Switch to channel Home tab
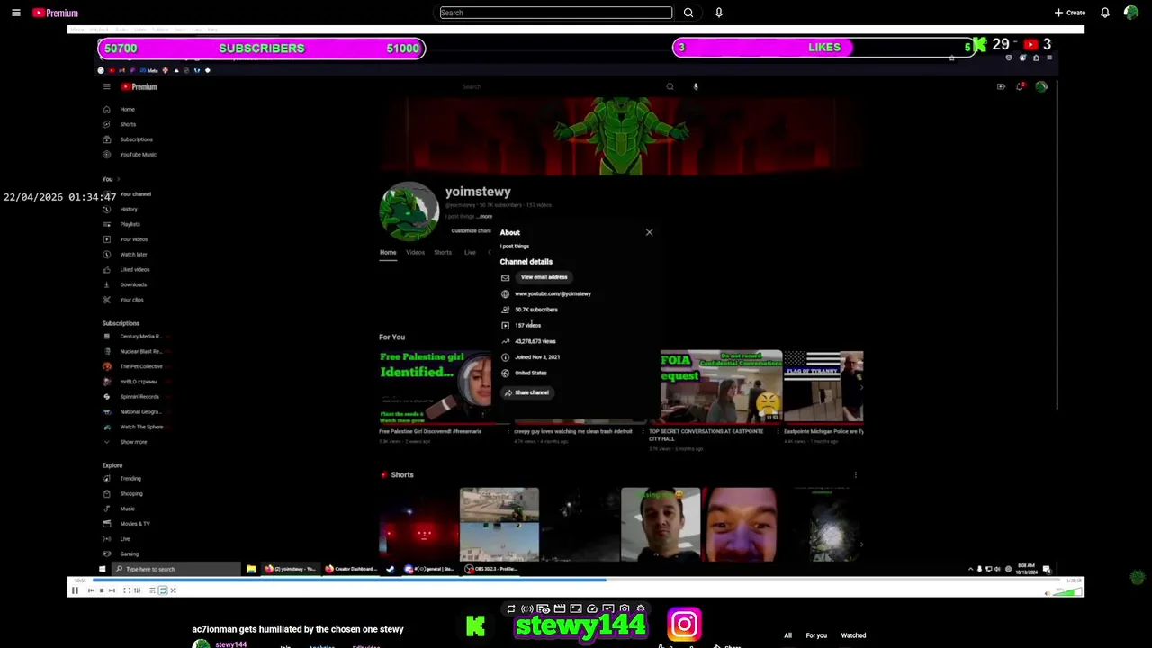This screenshot has width=1152, height=648. pyautogui.click(x=388, y=252)
